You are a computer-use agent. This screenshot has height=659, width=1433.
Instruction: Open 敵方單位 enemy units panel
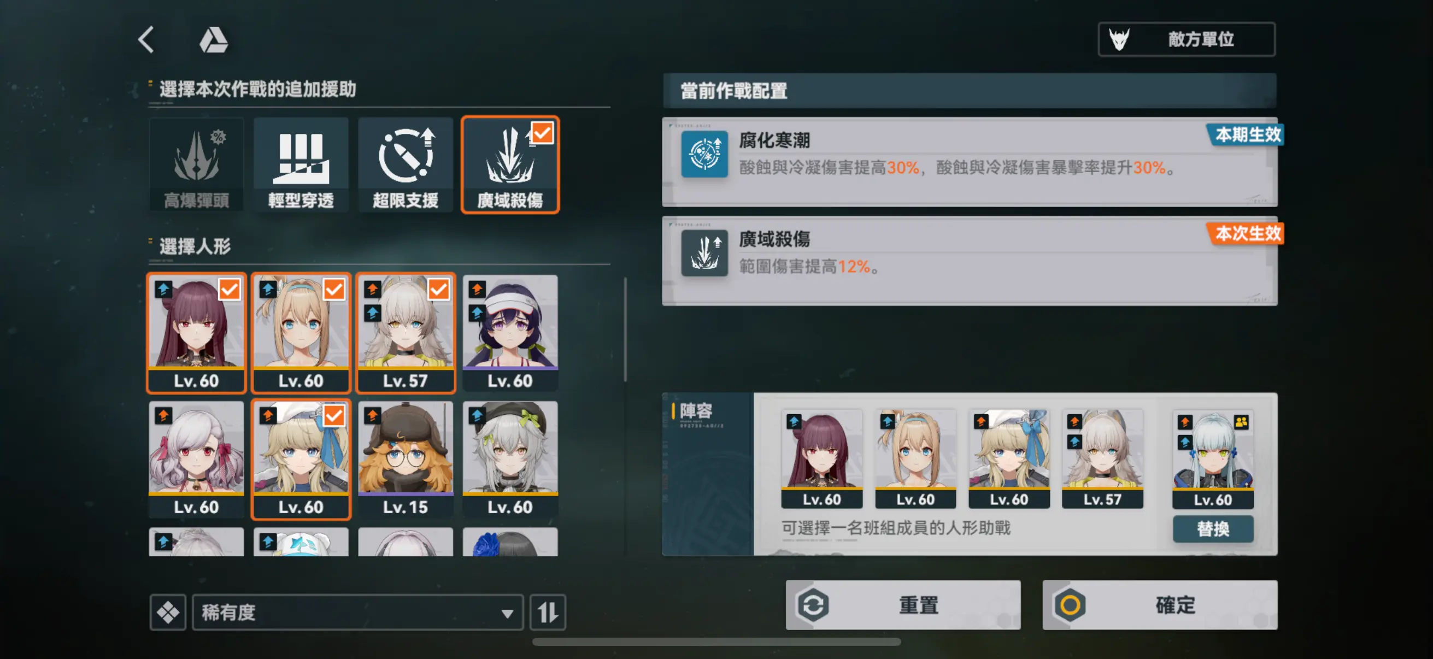[x=1187, y=39]
